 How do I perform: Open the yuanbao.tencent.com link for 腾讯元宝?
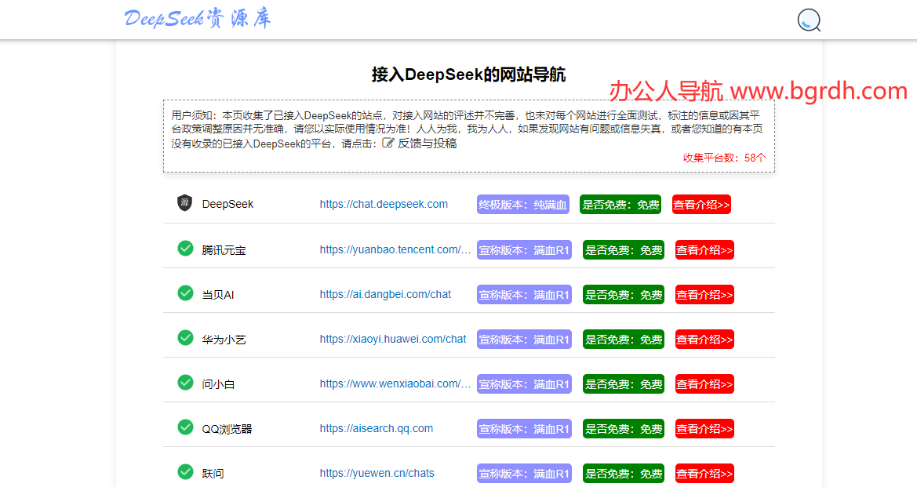click(x=395, y=249)
